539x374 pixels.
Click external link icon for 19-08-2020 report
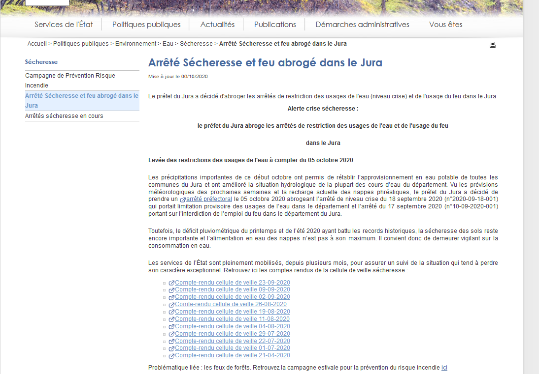(x=171, y=312)
